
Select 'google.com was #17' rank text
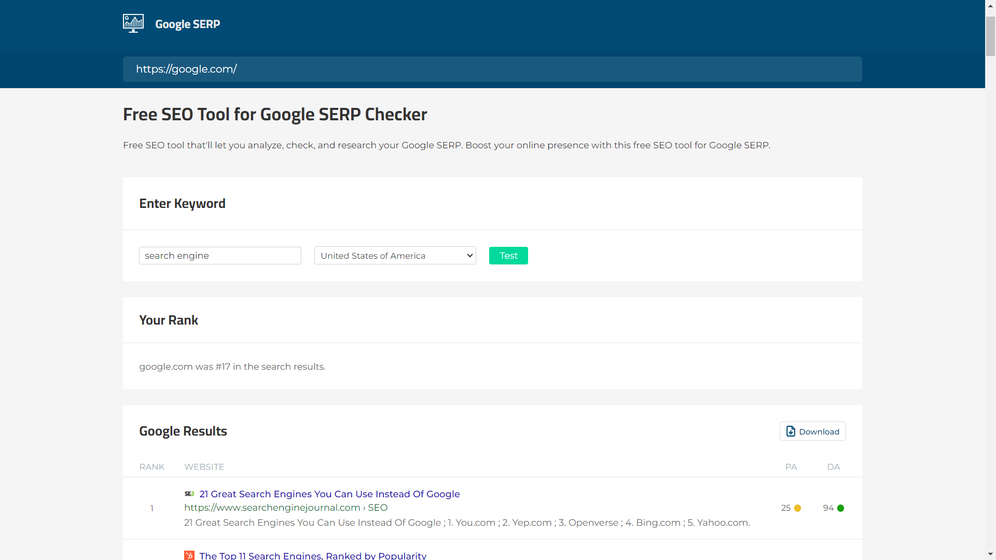[232, 367]
